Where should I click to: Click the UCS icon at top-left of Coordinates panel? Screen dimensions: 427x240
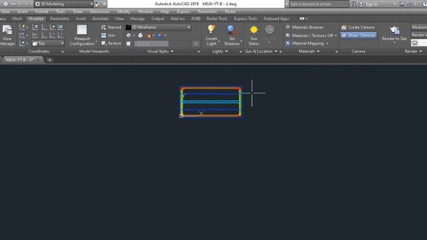pos(22,27)
